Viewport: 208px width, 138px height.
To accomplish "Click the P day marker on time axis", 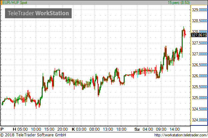I will pos(2,129).
